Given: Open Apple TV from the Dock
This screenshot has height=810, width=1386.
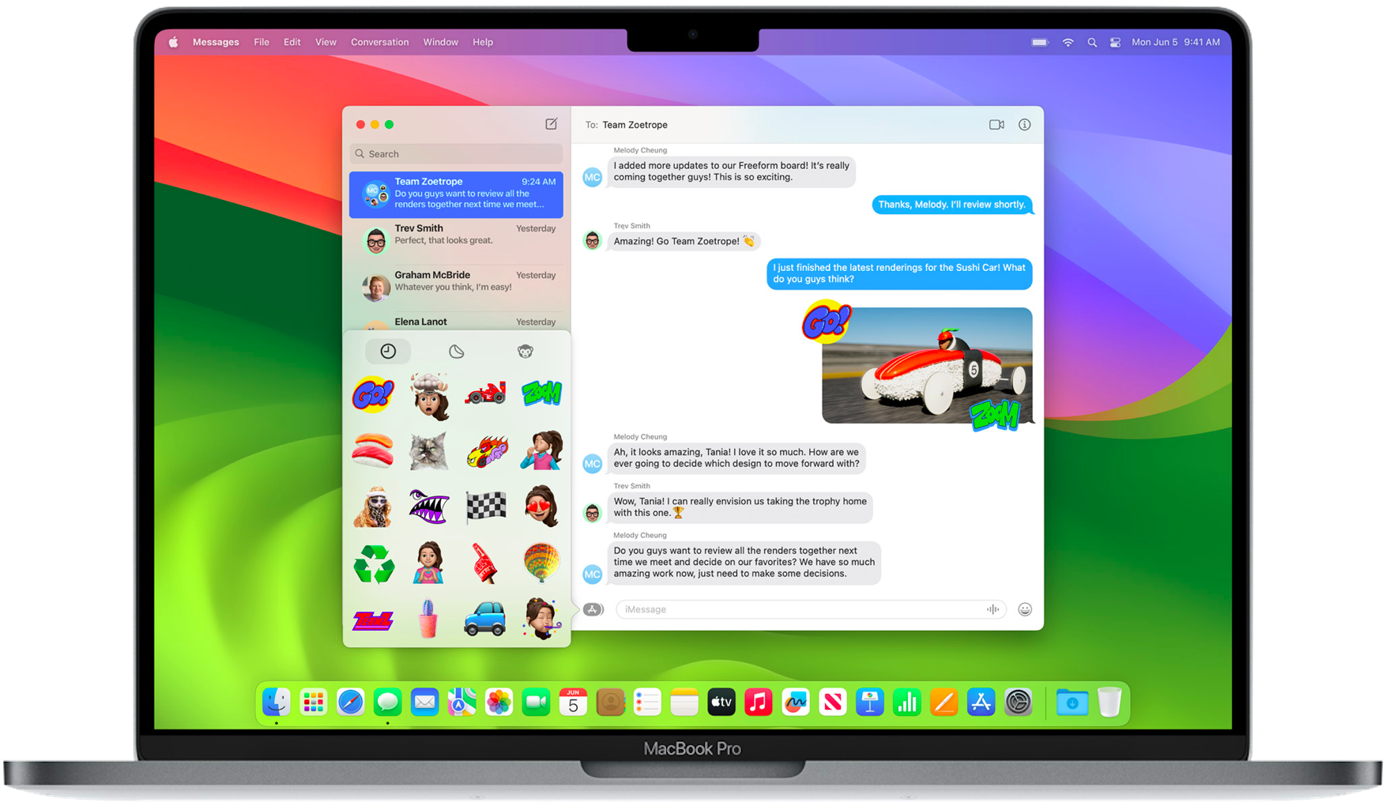Looking at the screenshot, I should click(x=721, y=702).
